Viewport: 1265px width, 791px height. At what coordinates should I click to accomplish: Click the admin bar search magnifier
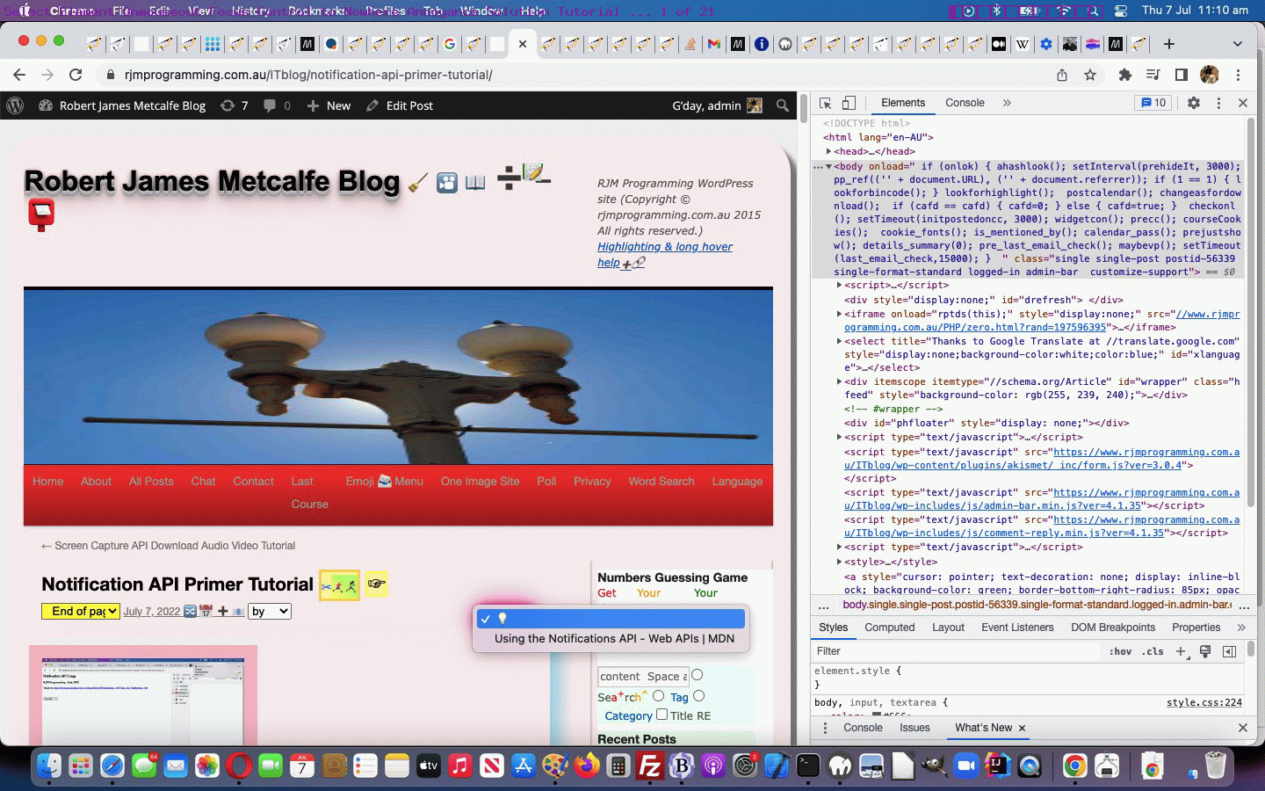[x=783, y=105]
